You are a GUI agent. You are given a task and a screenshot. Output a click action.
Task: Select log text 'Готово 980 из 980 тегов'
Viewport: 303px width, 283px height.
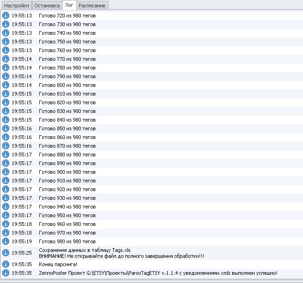(x=67, y=242)
